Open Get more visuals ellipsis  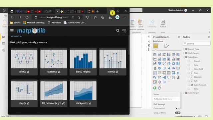169,82
